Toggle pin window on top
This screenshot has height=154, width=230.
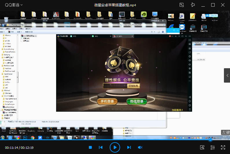coord(193,5)
